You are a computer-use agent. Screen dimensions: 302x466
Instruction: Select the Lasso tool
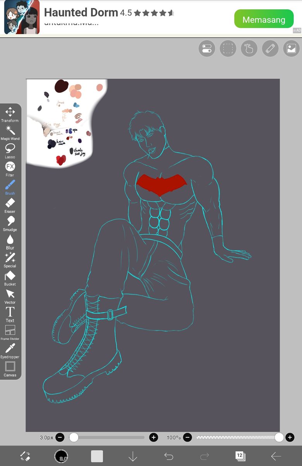(10, 151)
